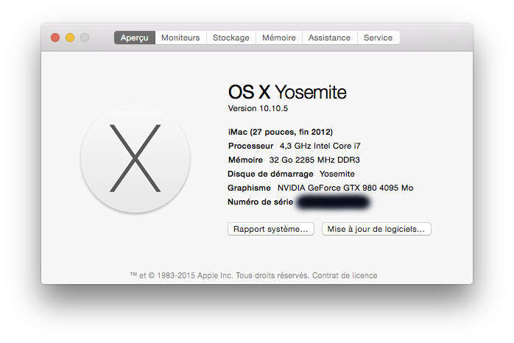This screenshot has height=343, width=514.
Task: Click the startup disk value Yosemite
Action: coord(337,174)
